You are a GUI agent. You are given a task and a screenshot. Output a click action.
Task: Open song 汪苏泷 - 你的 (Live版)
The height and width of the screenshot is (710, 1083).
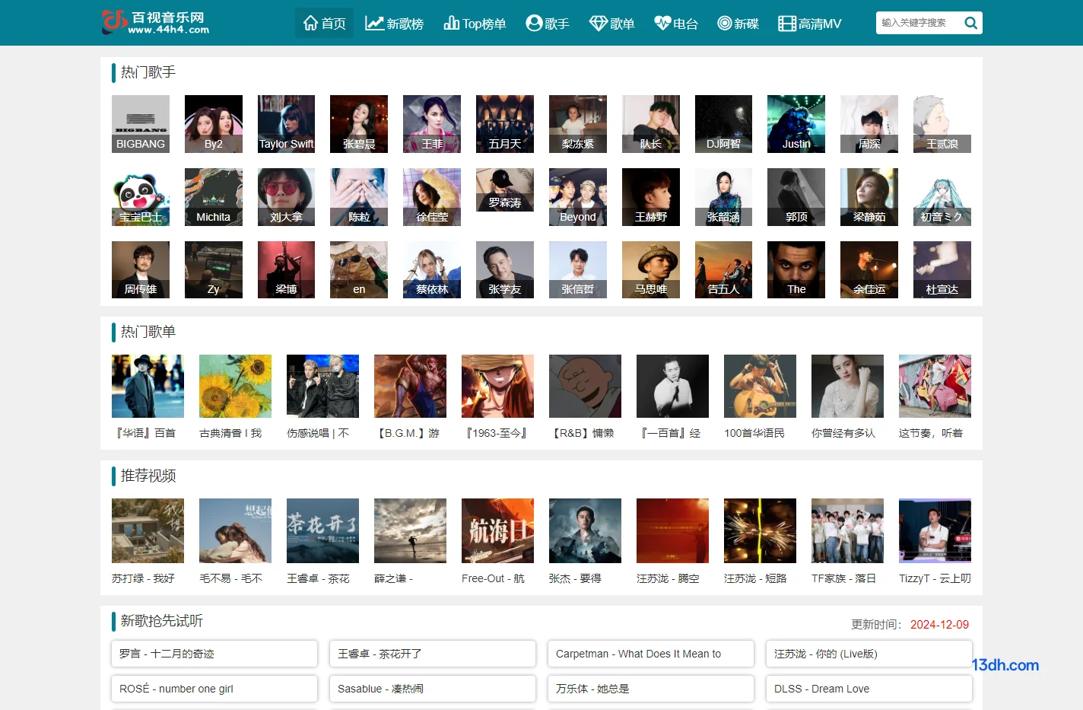coord(869,654)
